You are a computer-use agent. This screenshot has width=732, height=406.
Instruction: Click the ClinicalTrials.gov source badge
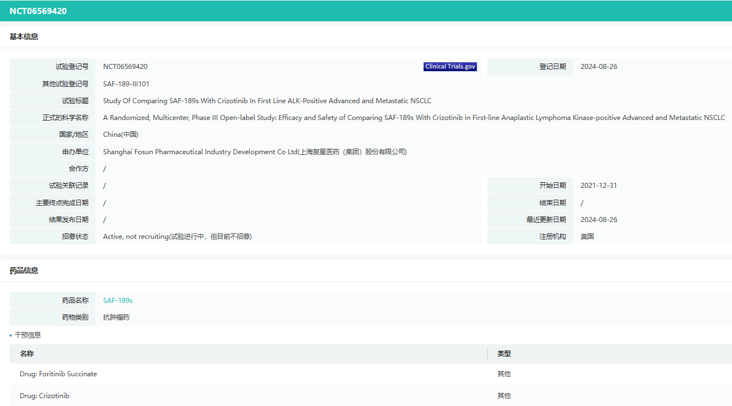[x=450, y=67]
